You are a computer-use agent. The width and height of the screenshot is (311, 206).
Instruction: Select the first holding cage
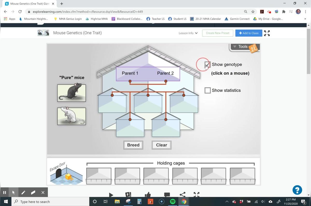98,176
